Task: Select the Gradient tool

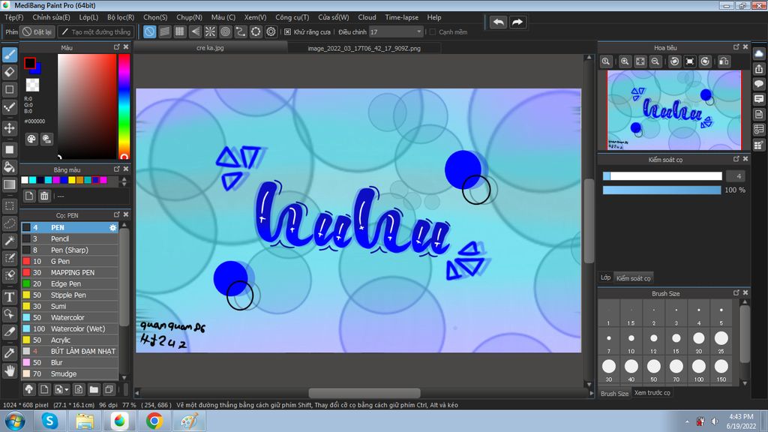Action: (10, 184)
